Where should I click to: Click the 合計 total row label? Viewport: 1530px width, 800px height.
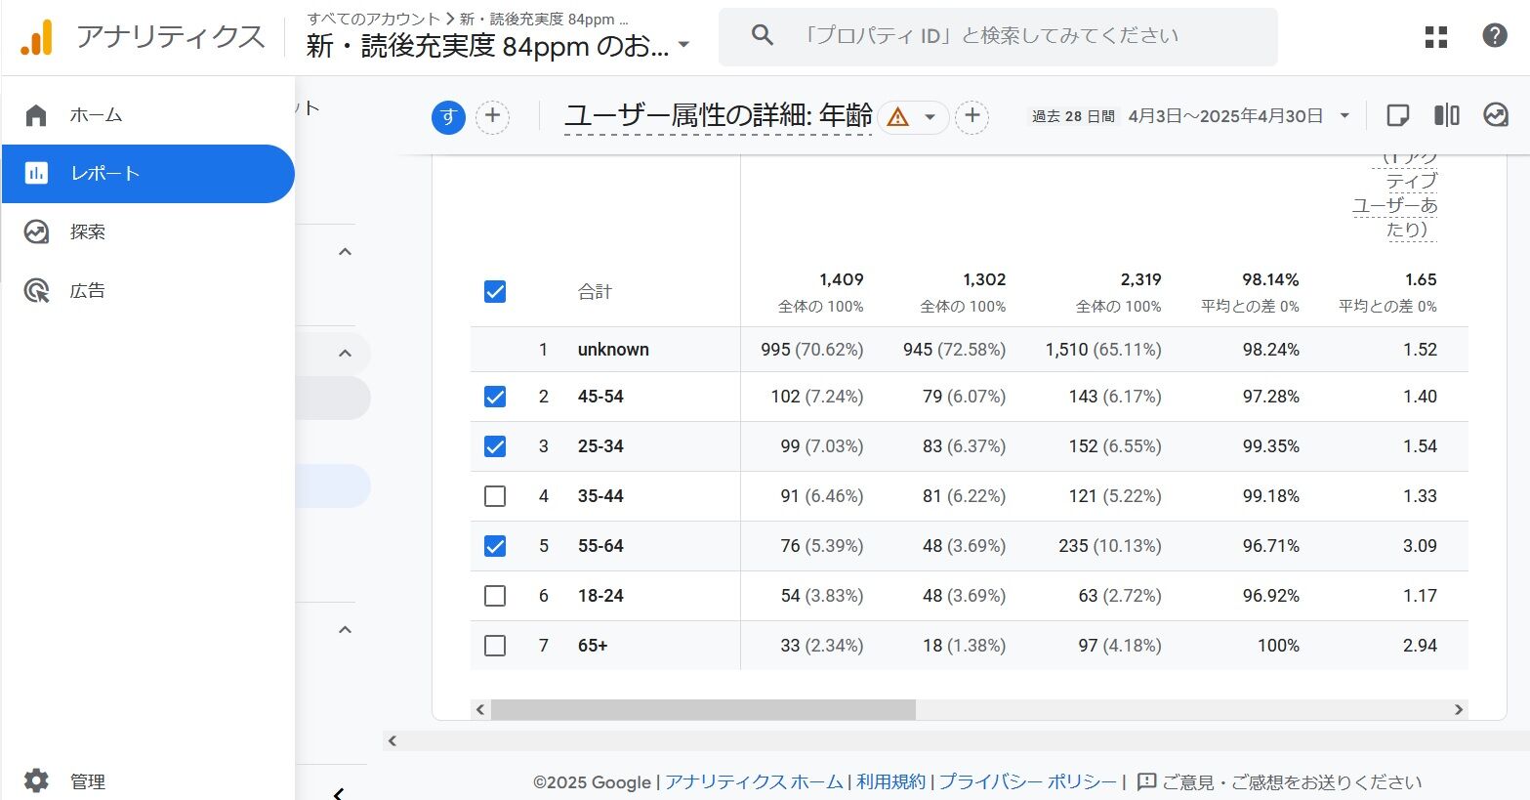click(595, 292)
